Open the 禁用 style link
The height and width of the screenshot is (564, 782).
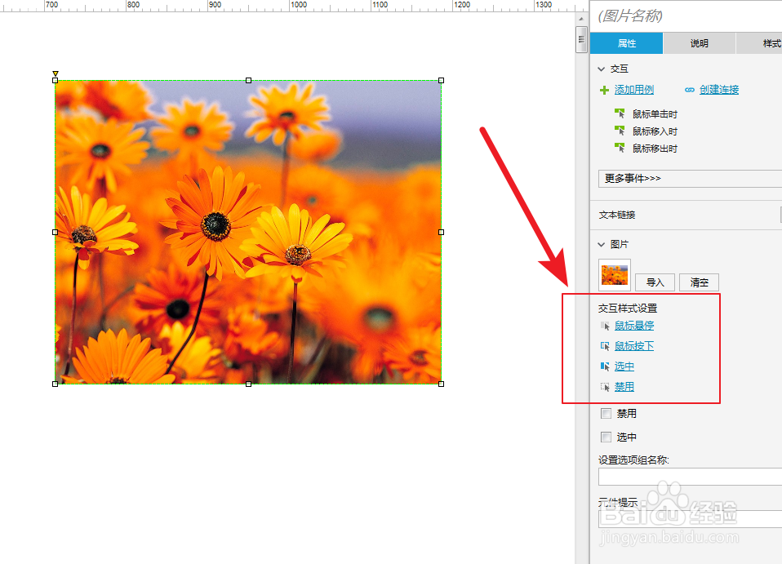[x=624, y=387]
